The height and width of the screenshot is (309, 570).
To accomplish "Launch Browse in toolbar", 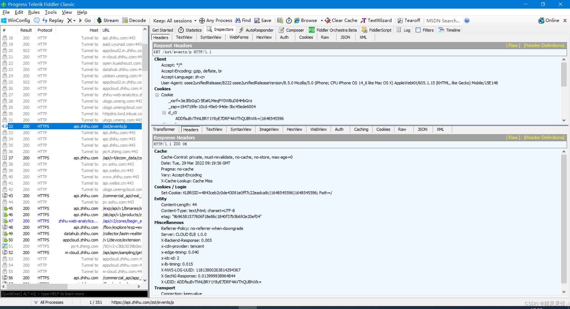I will click(305, 21).
